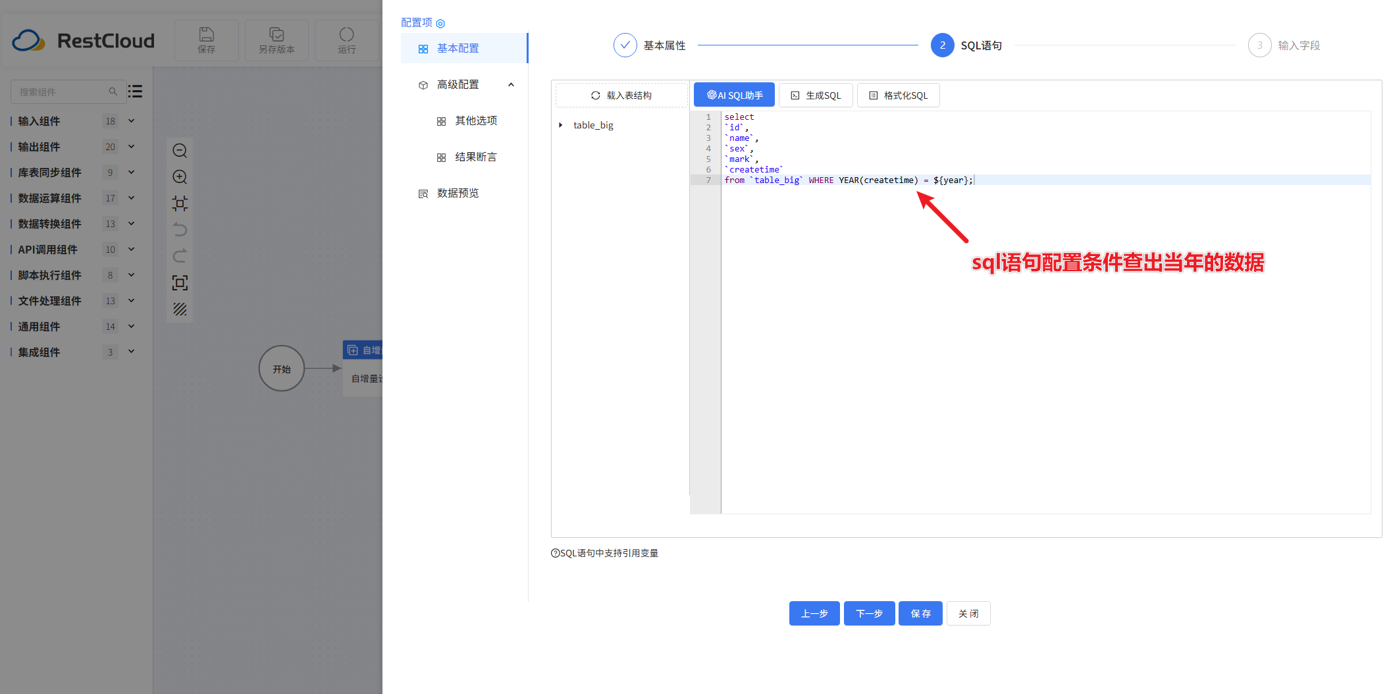Click the redo arrow on canvas toolbar
The width and height of the screenshot is (1391, 694).
pyautogui.click(x=180, y=256)
